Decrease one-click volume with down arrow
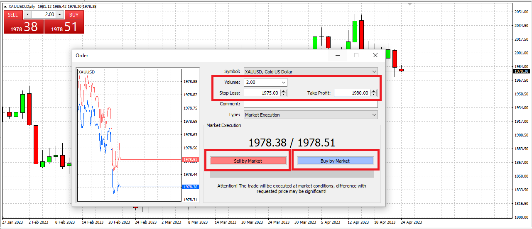 tap(27, 15)
